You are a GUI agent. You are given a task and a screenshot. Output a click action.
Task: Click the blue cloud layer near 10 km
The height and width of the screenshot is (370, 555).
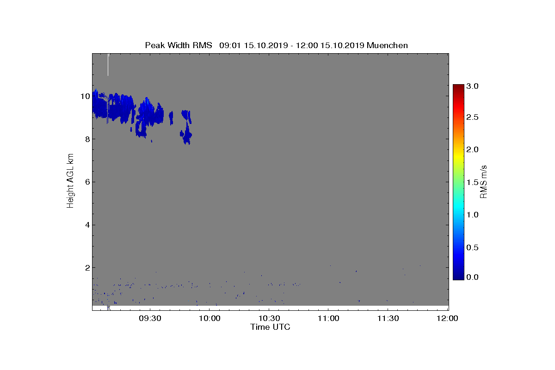pyautogui.click(x=113, y=107)
